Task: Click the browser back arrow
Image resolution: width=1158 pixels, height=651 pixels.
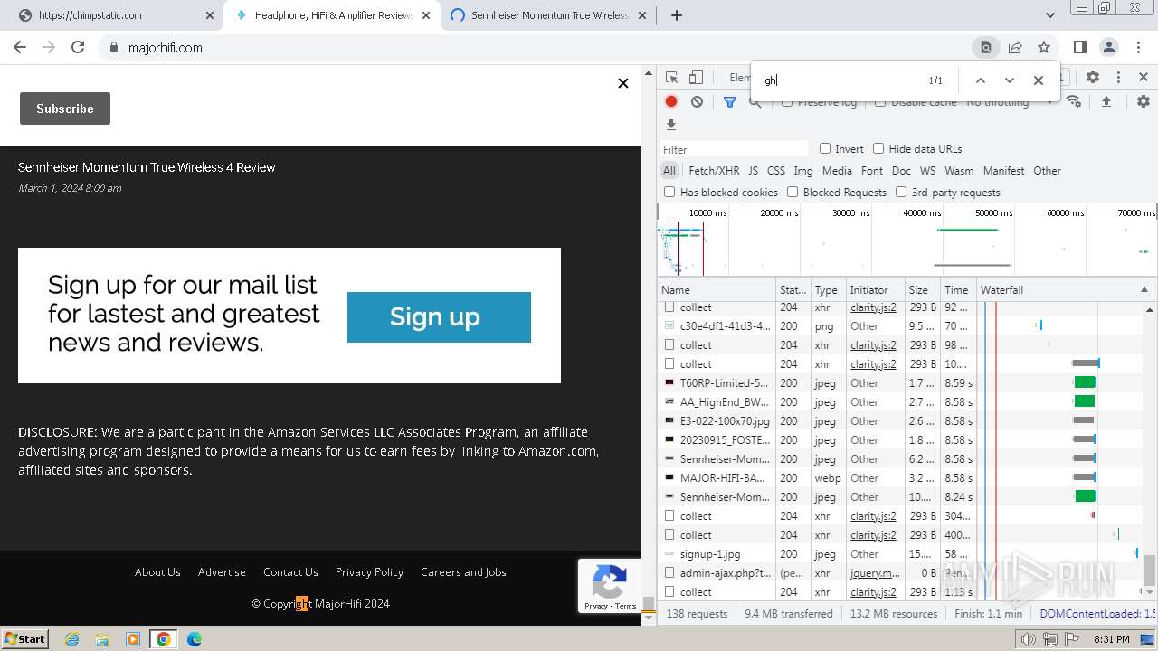Action: click(x=20, y=47)
